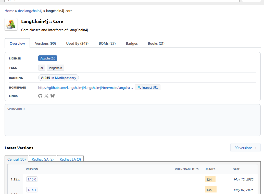Open the GitHub link icon
This screenshot has width=264, height=194.
(x=40, y=96)
